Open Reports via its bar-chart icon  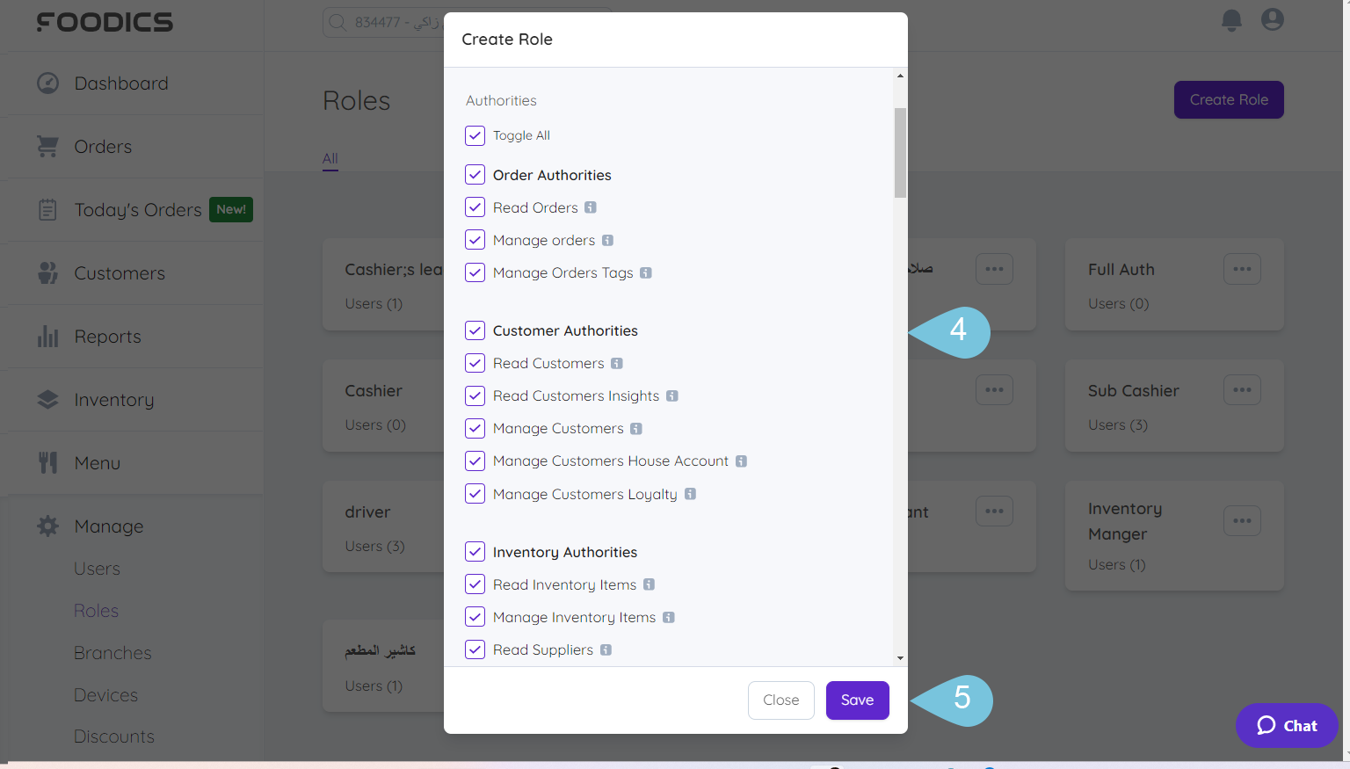coord(47,336)
